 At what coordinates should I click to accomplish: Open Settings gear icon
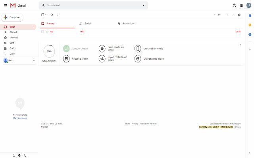coord(239,15)
